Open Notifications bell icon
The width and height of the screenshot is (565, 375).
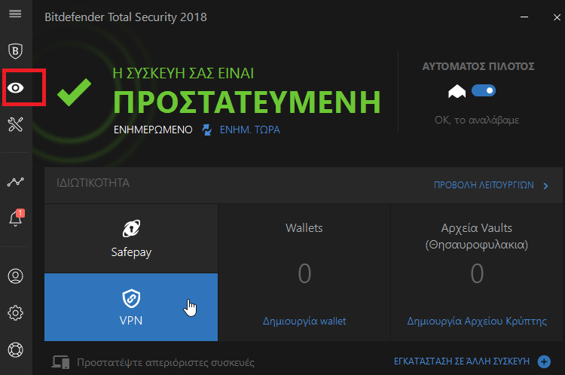coord(16,218)
